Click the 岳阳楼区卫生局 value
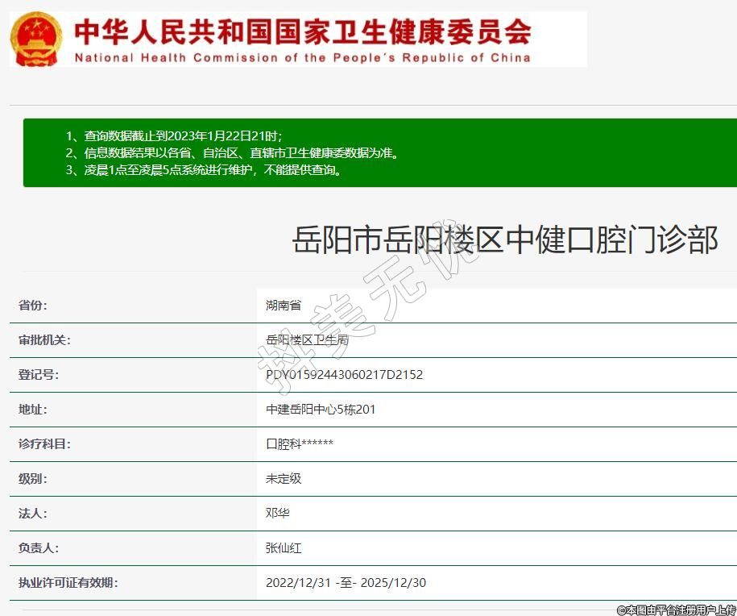The width and height of the screenshot is (737, 616). pyautogui.click(x=307, y=340)
